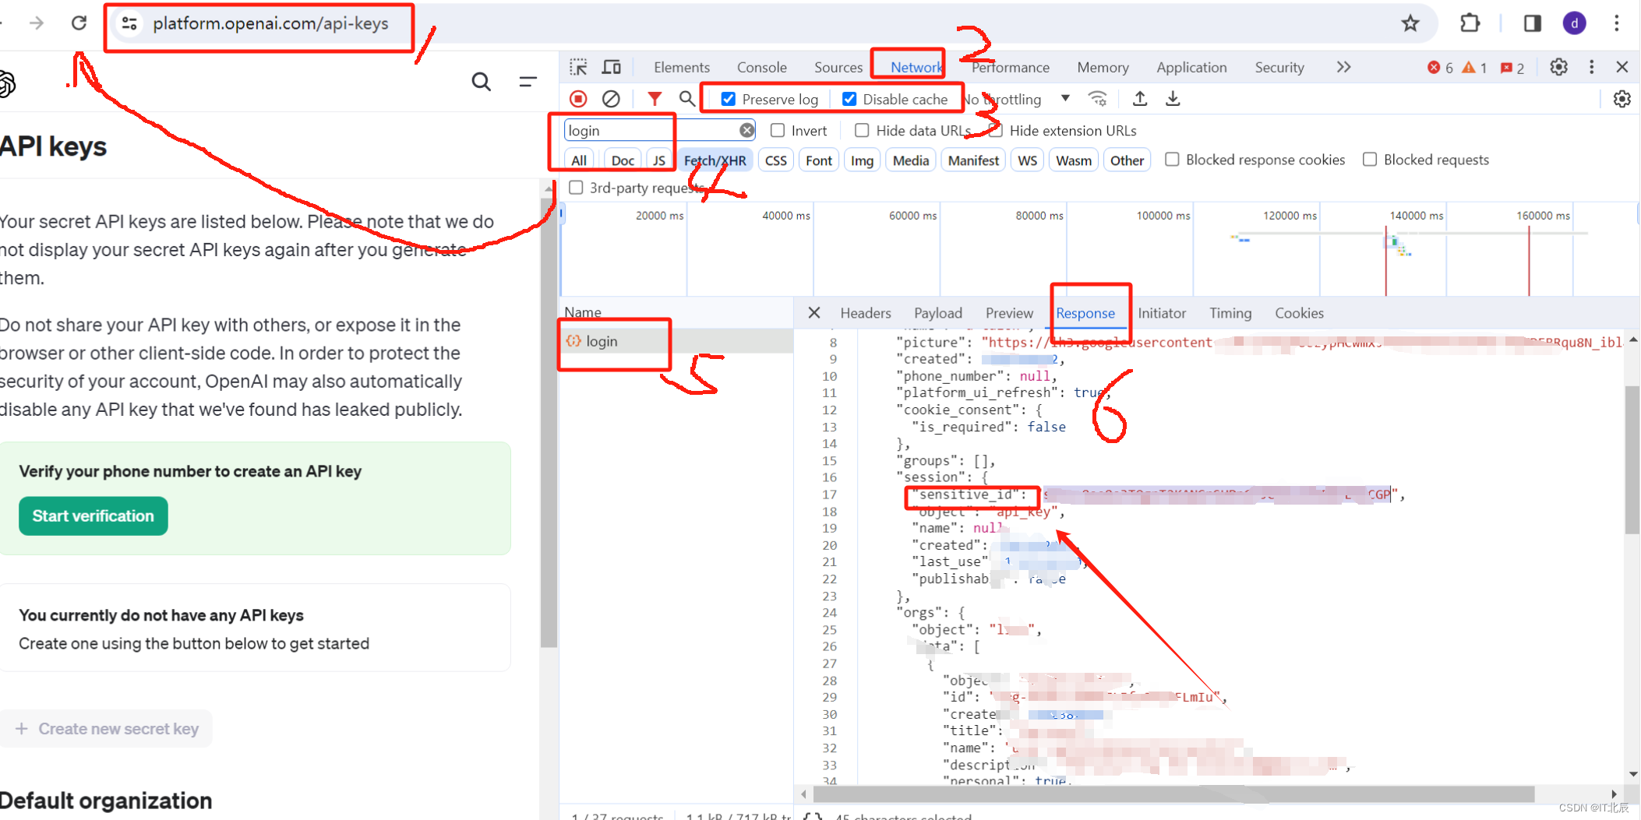This screenshot has width=1641, height=820.
Task: Import HAR file with upload arrow icon
Action: [x=1140, y=99]
